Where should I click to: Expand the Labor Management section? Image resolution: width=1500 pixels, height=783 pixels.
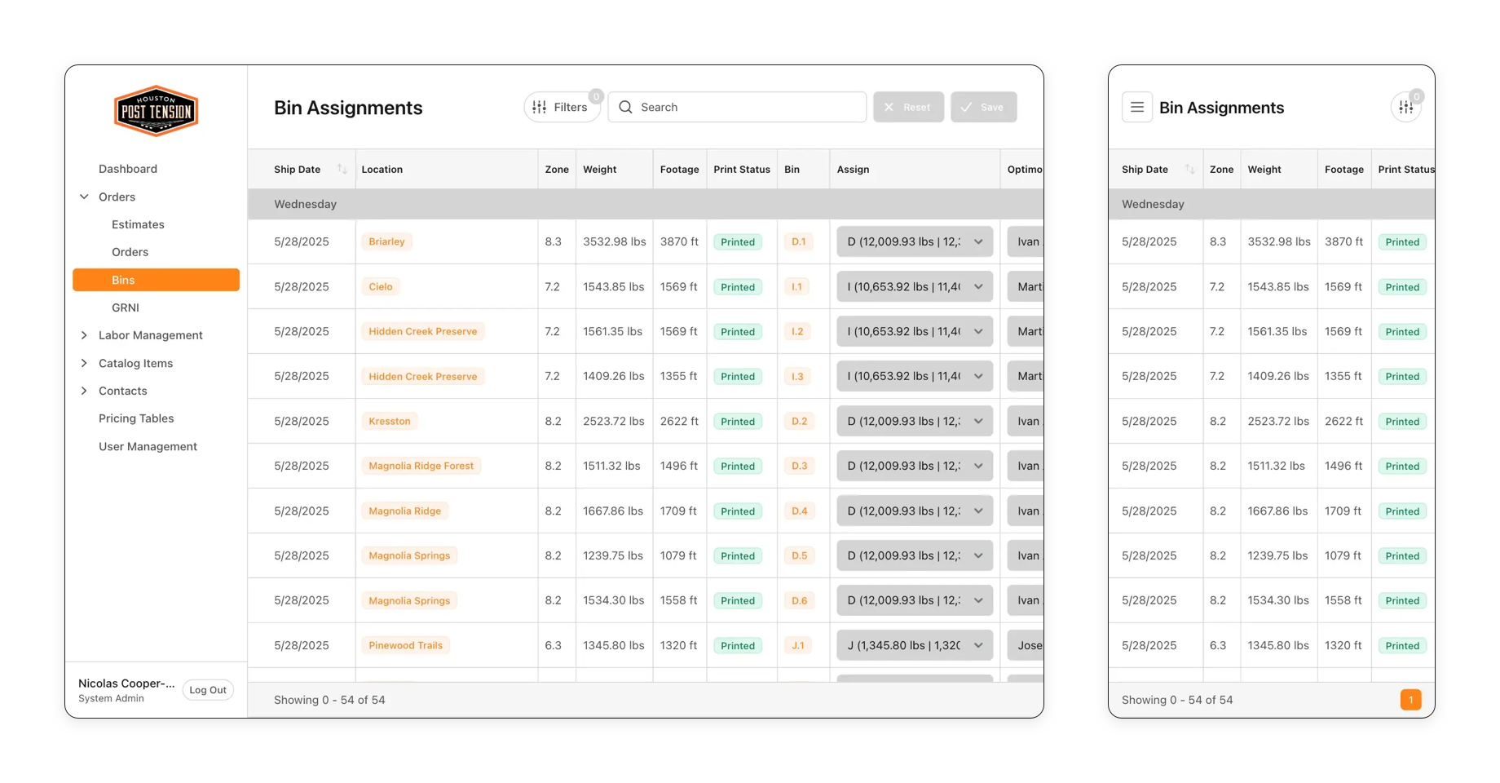84,335
